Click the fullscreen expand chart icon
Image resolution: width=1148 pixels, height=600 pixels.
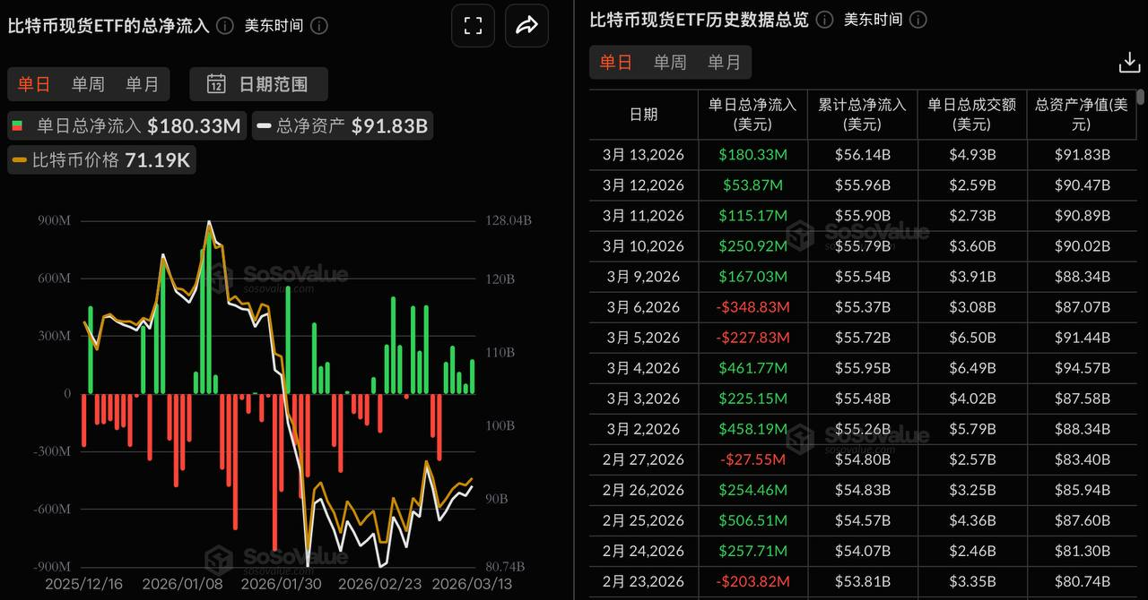coord(473,26)
